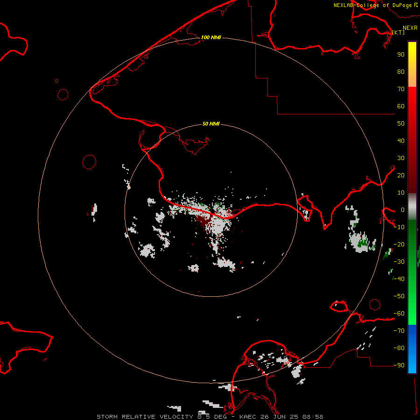Click the -70 value on velocity scale
Viewport: 420px width, 420px height.
pos(399,331)
